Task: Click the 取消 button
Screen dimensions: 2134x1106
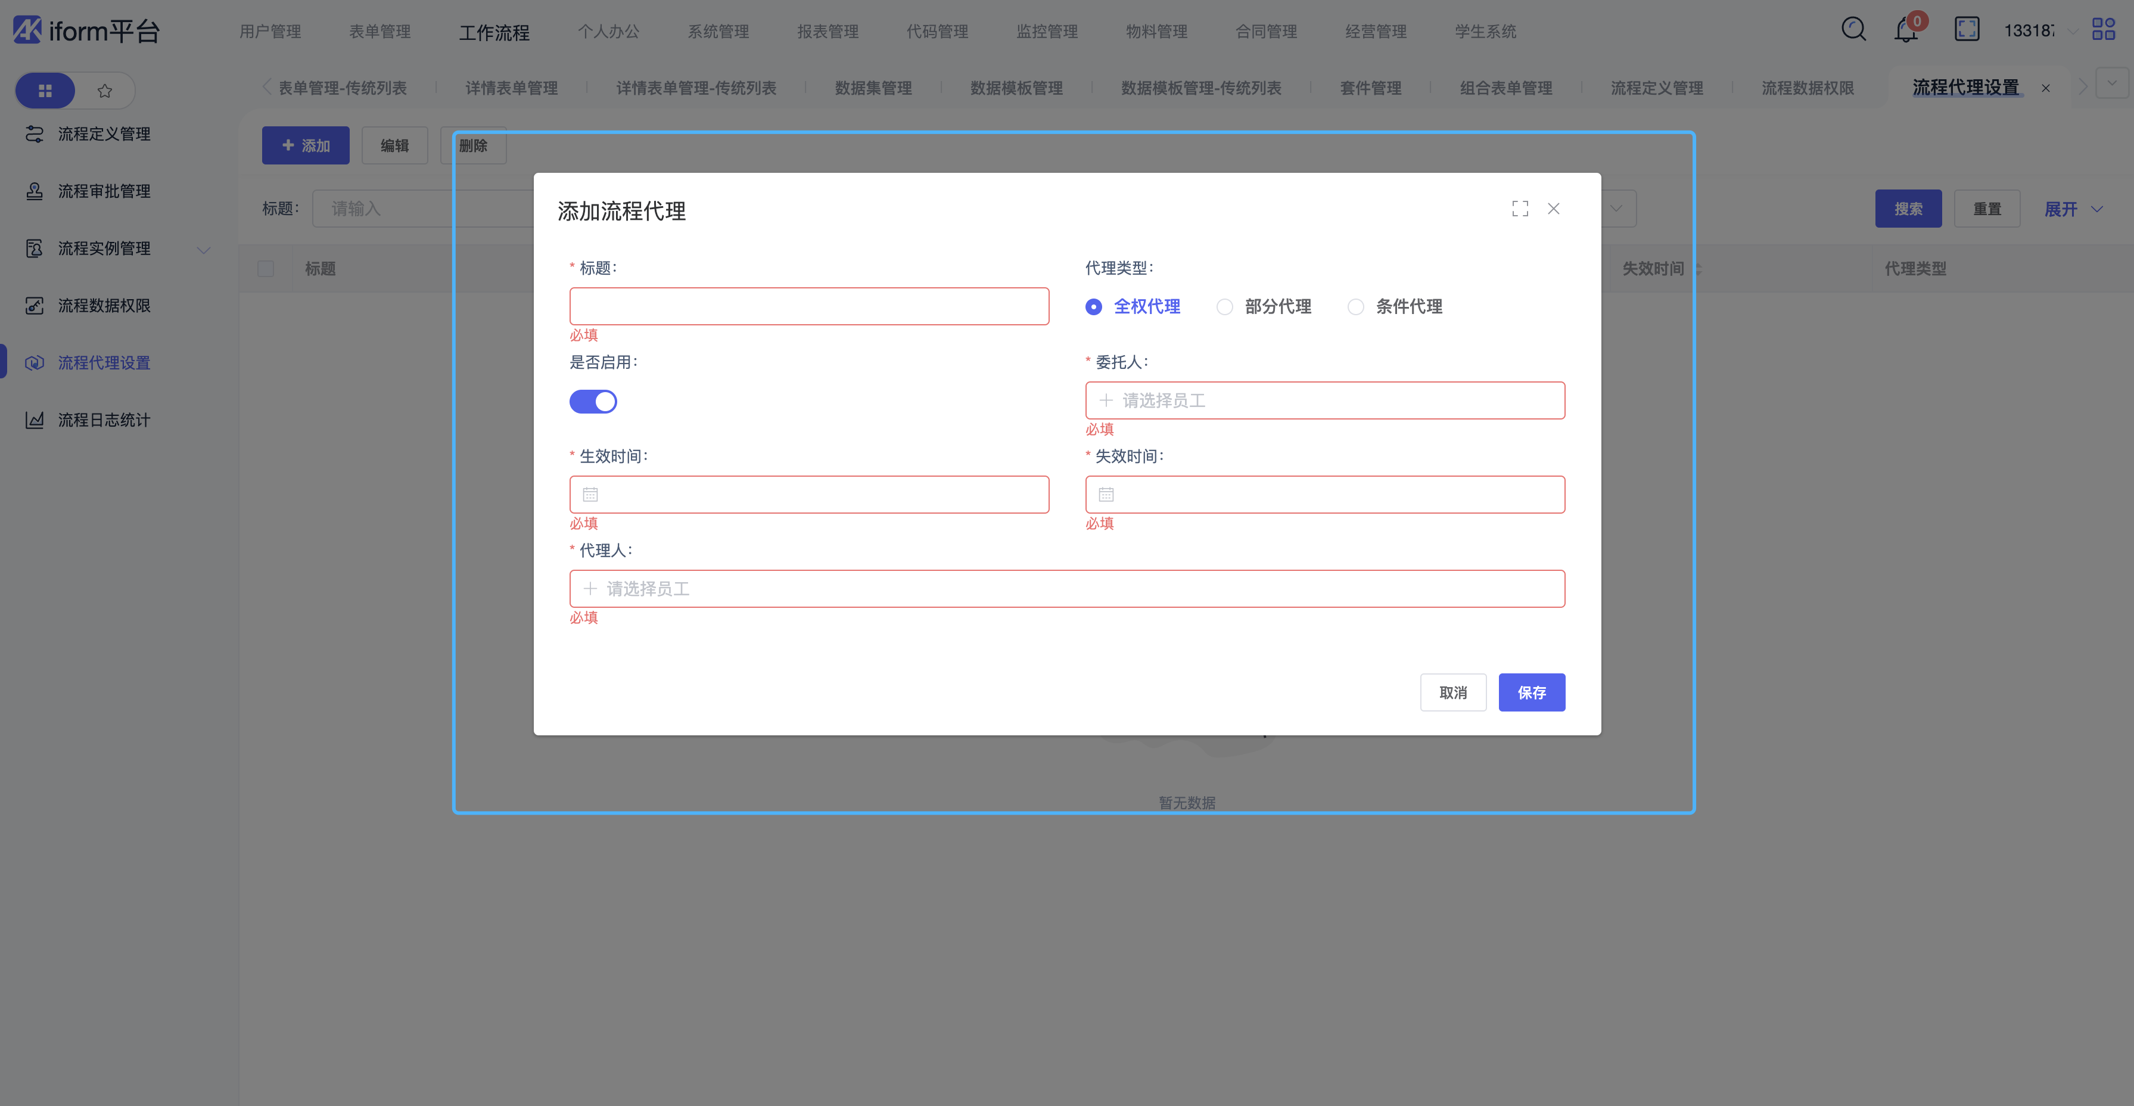Action: tap(1452, 692)
